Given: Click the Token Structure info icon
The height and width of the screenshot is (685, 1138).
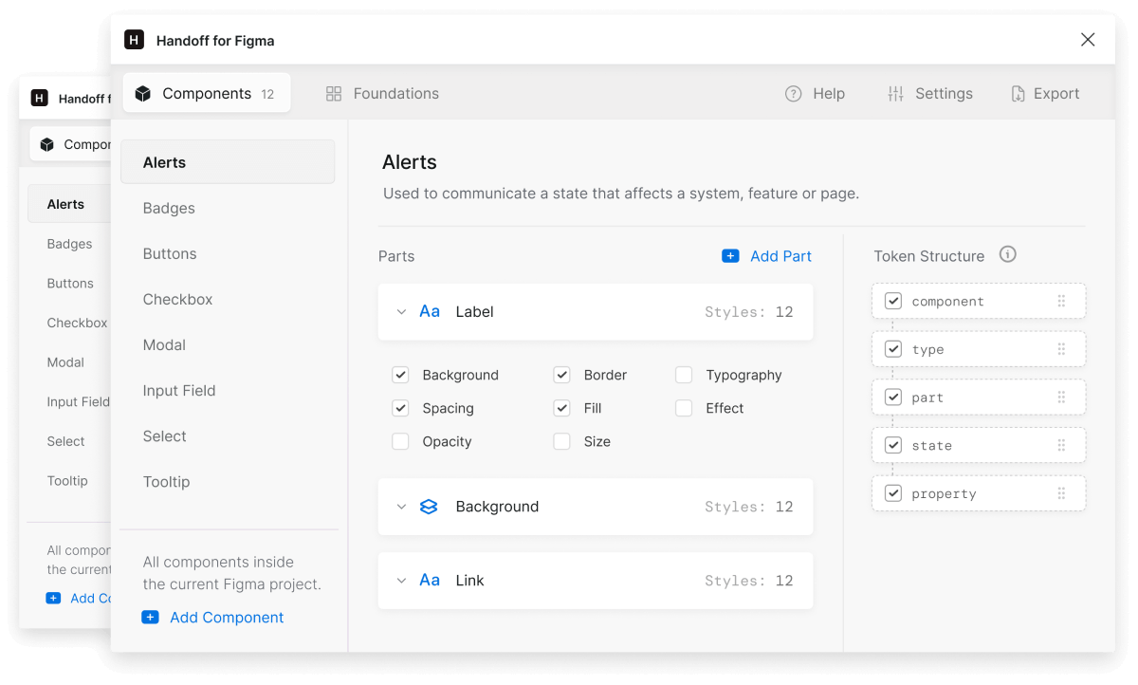Looking at the screenshot, I should (1008, 254).
